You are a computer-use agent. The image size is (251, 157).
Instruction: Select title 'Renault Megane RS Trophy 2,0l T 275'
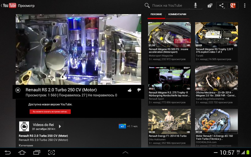click(x=214, y=51)
